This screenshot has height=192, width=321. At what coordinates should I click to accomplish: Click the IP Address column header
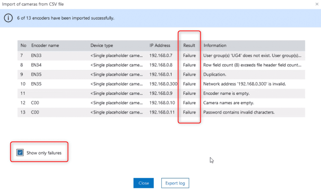pyautogui.click(x=160, y=45)
